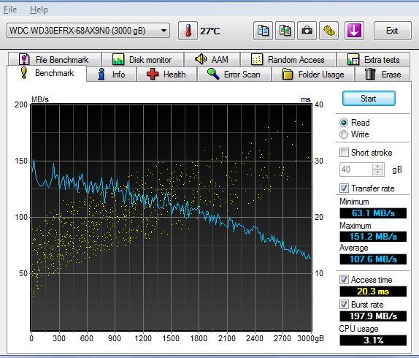Uncheck the Transfer rate checkbox
Screen dimensions: 419x358
tap(344, 188)
